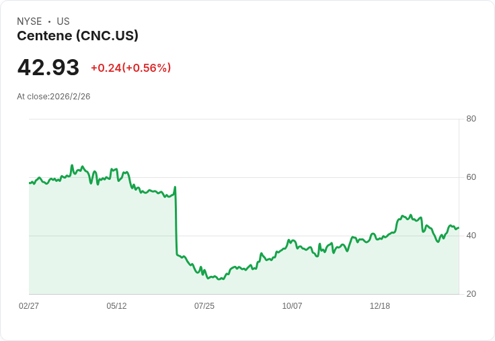
Task: Select the 02/27 date axis label
Action: pyautogui.click(x=29, y=306)
